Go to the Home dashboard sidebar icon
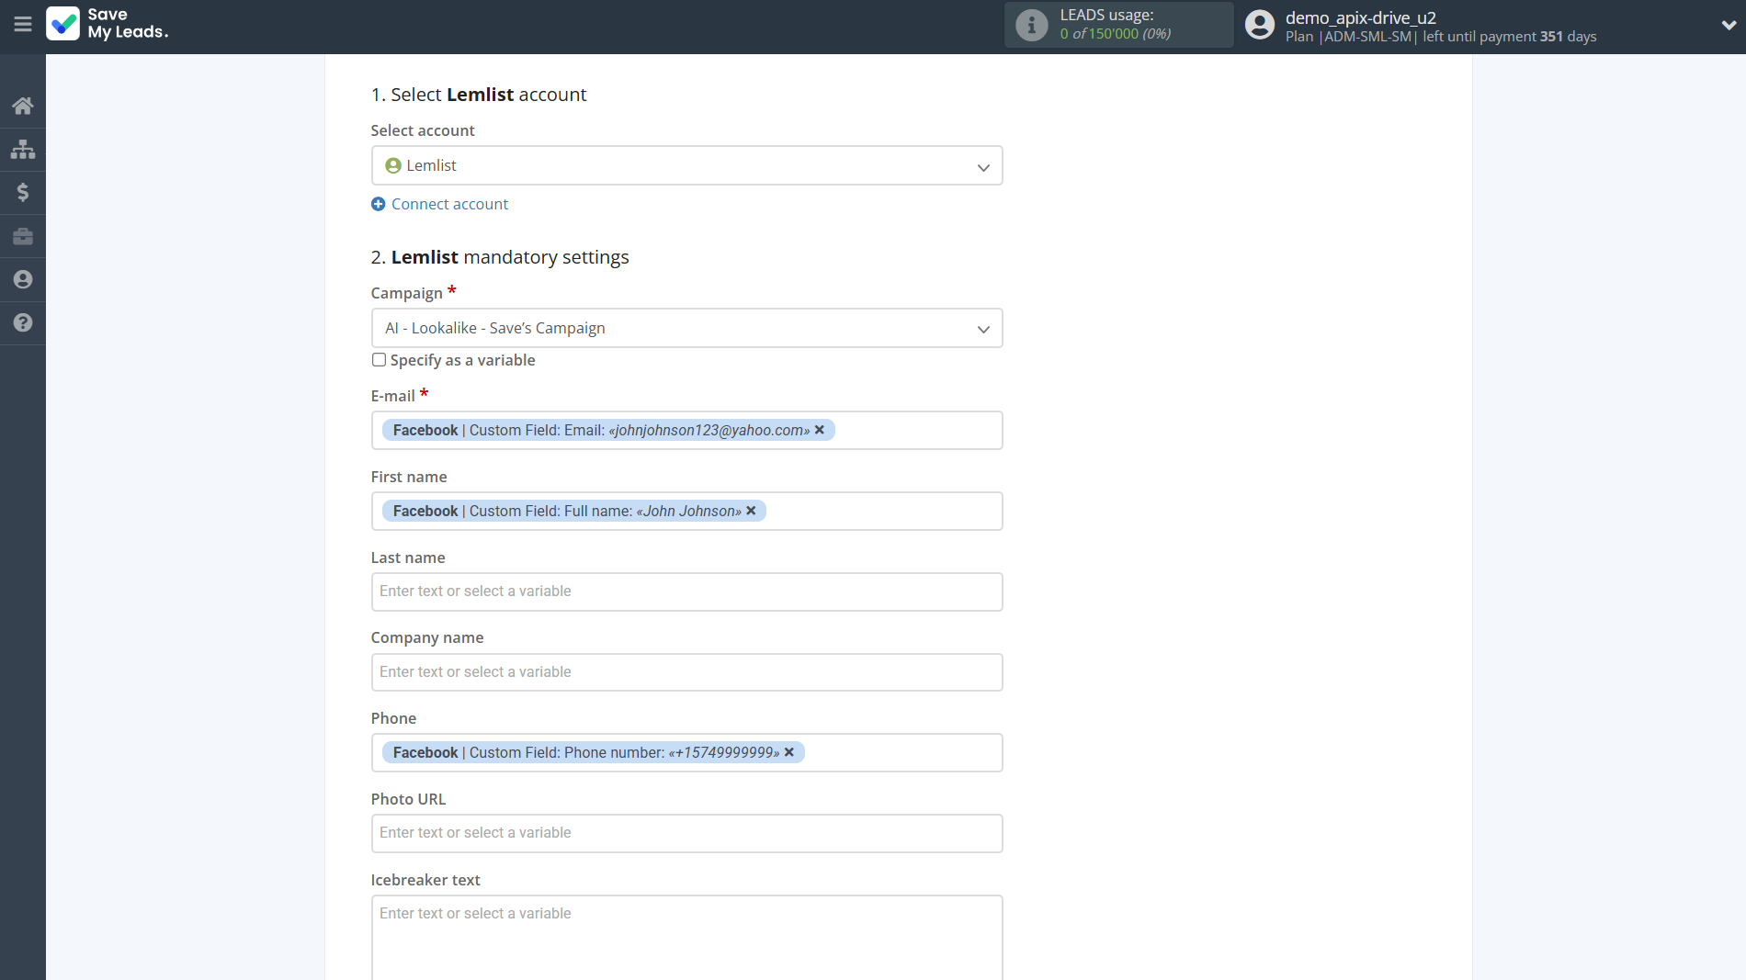The image size is (1746, 980). pyautogui.click(x=23, y=106)
